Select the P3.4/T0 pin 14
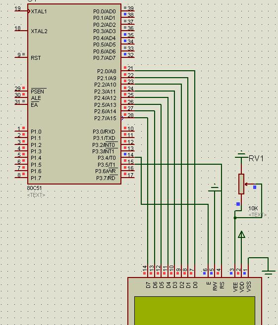Viewport: 278px width, 325px height. tap(128, 157)
